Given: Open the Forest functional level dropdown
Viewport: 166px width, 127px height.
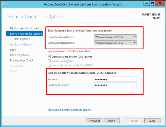Looking at the screenshot, I should 115,37.
